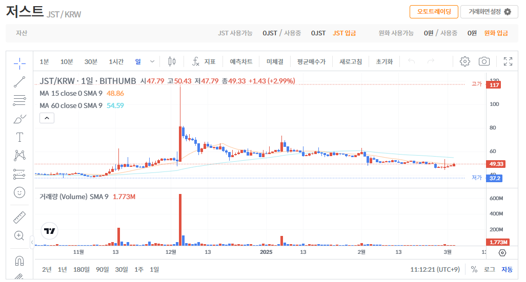The image size is (526, 282).
Task: Set chart range to 180일
Action: pos(82,269)
